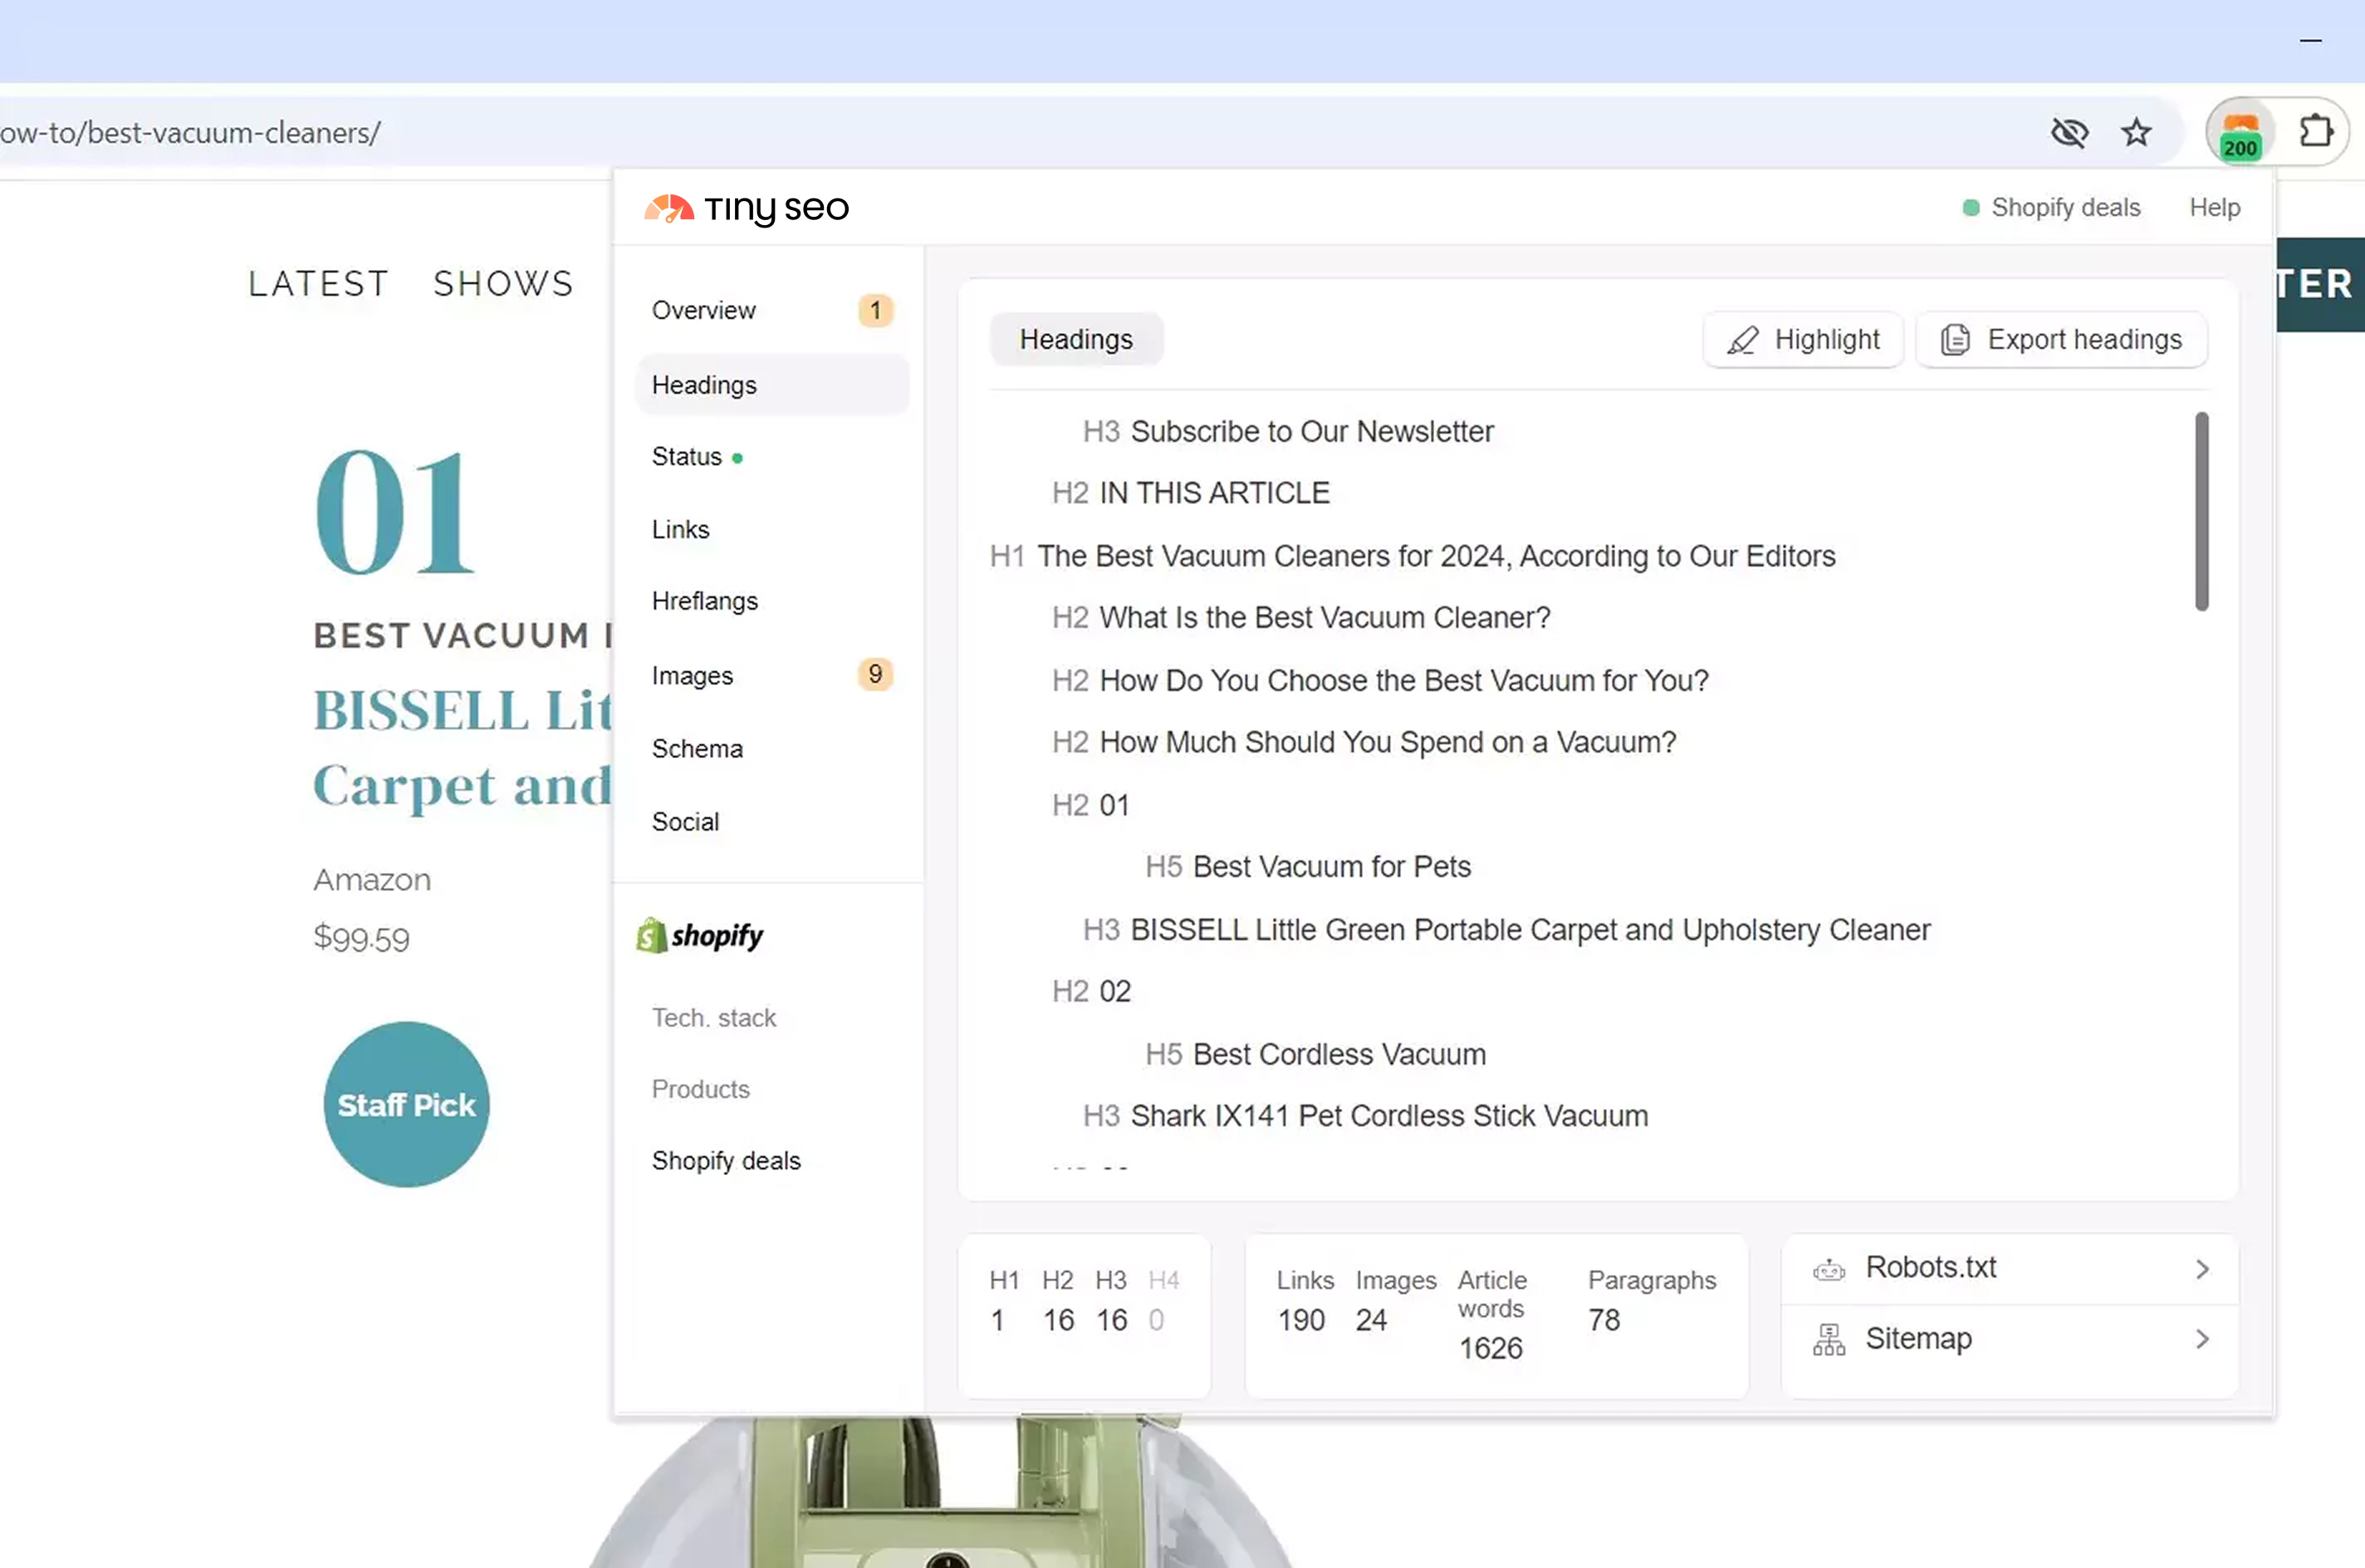Open the Links sidebar section
The image size is (2365, 1568).
[x=771, y=530]
